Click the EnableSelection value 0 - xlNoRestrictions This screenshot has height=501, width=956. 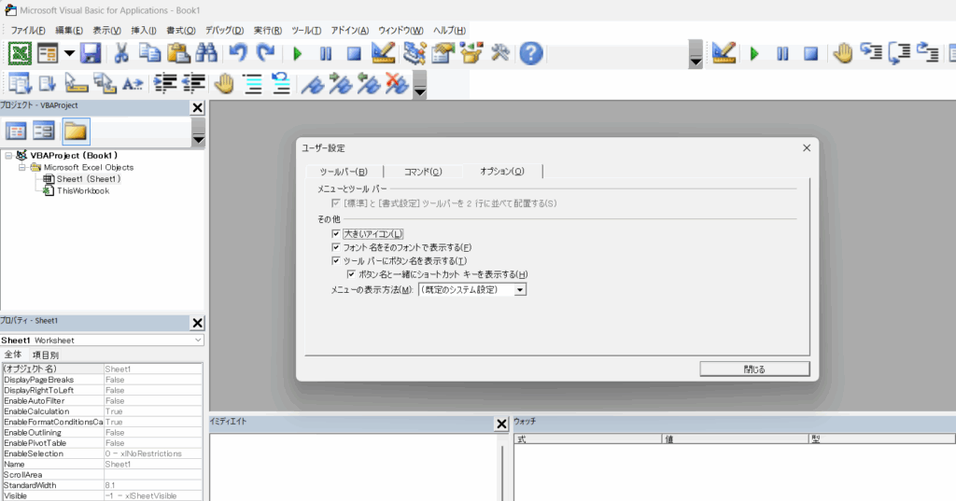pyautogui.click(x=153, y=453)
